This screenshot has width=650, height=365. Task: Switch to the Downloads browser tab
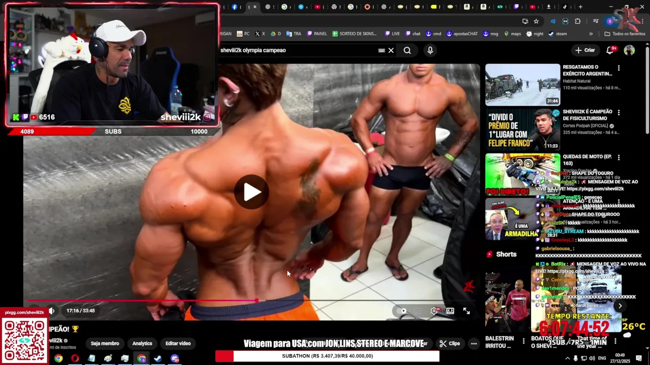click(x=548, y=7)
